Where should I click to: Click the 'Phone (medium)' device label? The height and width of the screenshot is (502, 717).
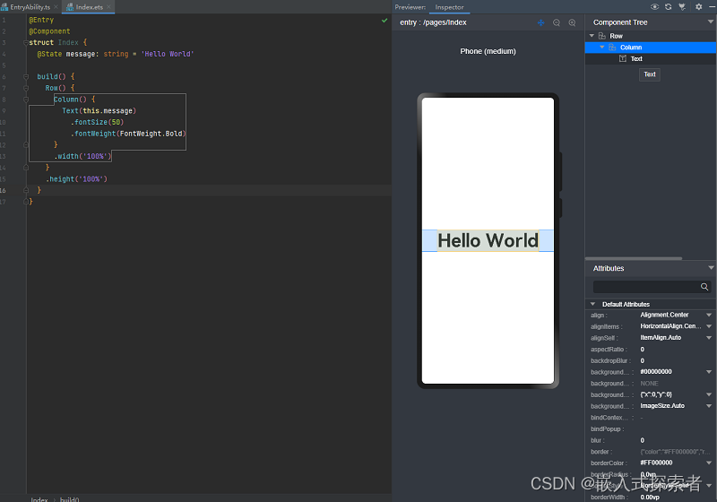[488, 51]
